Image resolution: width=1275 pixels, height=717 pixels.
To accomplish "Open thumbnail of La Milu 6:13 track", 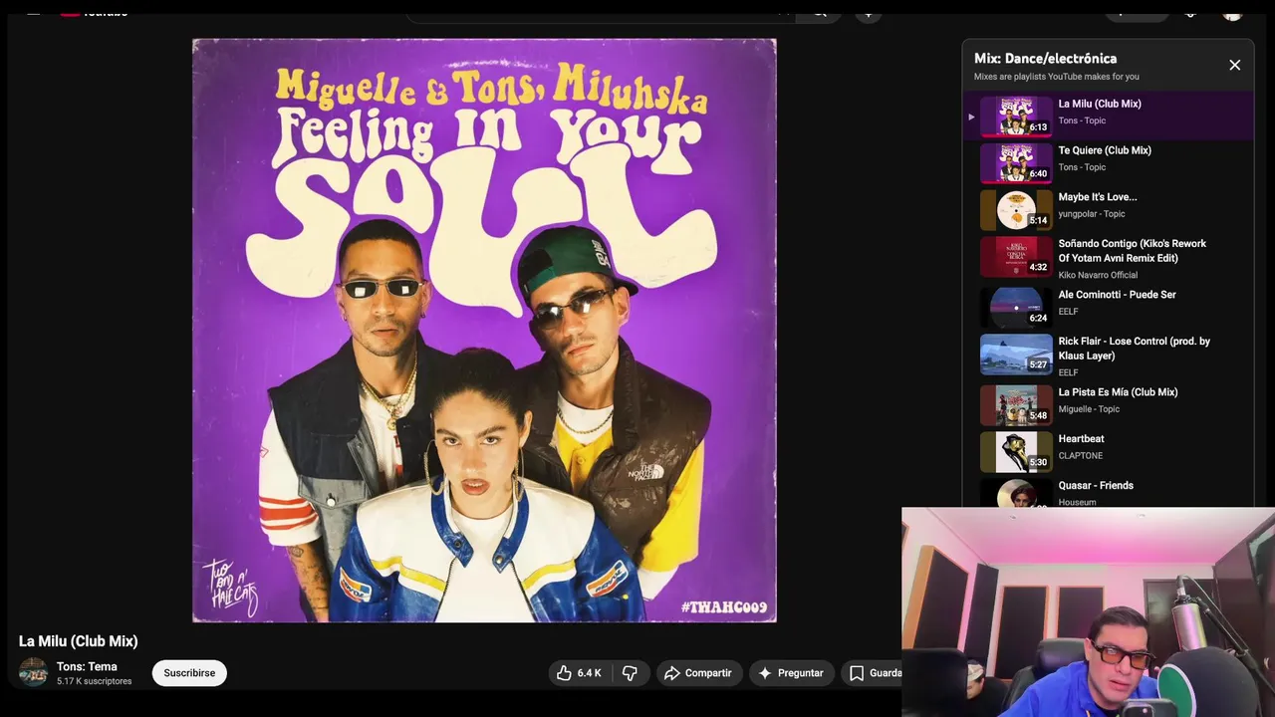I will (1016, 116).
